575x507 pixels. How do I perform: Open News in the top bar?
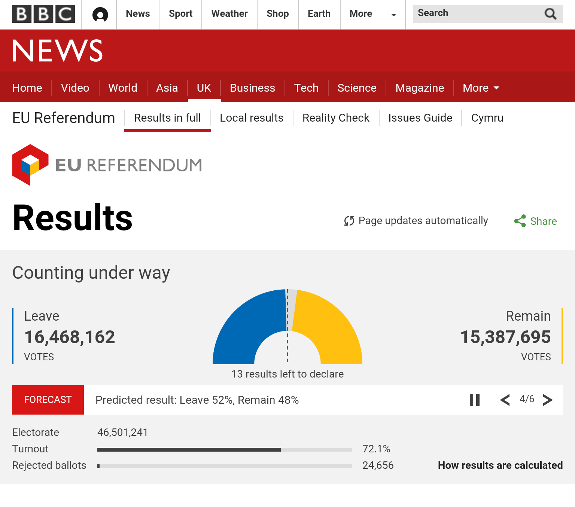pyautogui.click(x=138, y=14)
